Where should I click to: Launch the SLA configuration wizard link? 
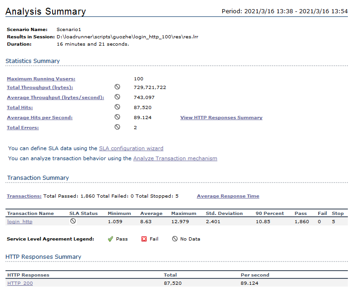coord(131,148)
